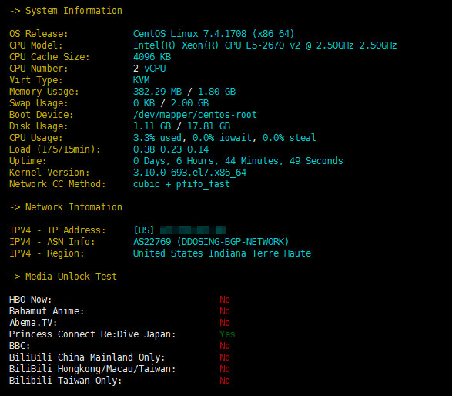Click 'Princess Connect Re:Dive Japan:' label

[92, 334]
